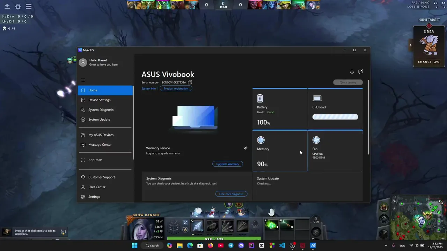Click the sidebar scrollbar
Screen dimensions: 447x251
pyautogui.click(x=133, y=123)
